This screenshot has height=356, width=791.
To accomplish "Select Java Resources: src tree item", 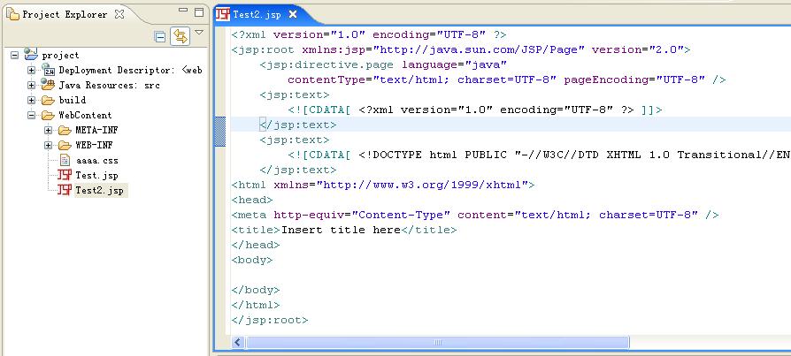I will [109, 85].
